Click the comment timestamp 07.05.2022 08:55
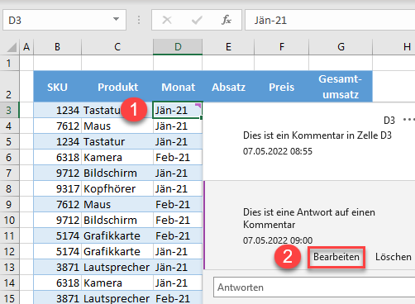 pos(278,151)
